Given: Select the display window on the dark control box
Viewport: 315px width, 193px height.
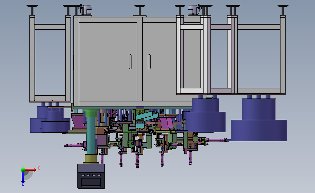Looking at the screenshot, I should point(91,182).
